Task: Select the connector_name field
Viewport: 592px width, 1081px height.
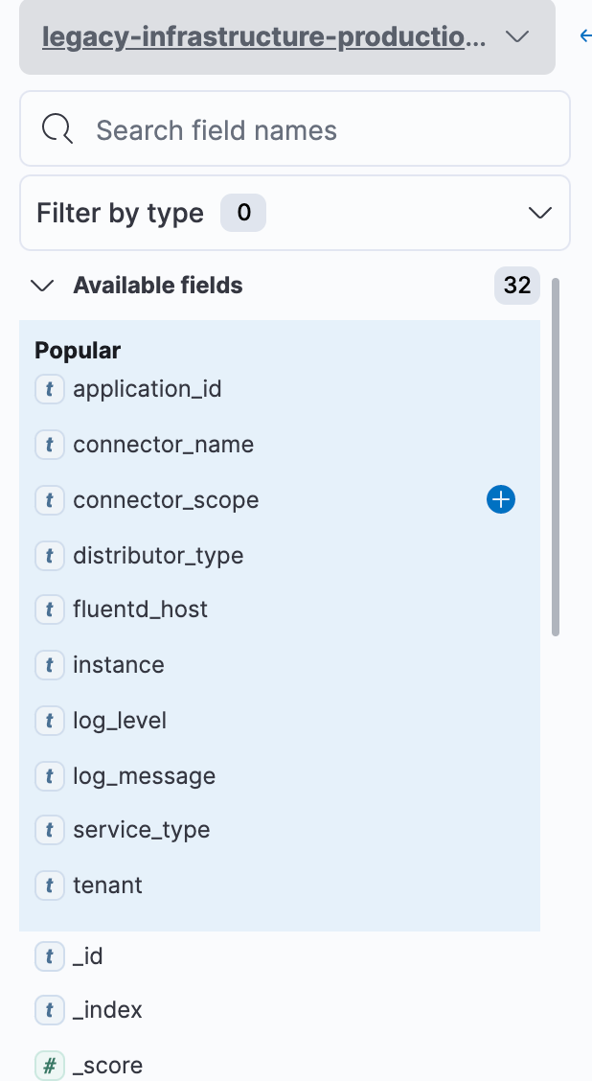Action: click(163, 445)
